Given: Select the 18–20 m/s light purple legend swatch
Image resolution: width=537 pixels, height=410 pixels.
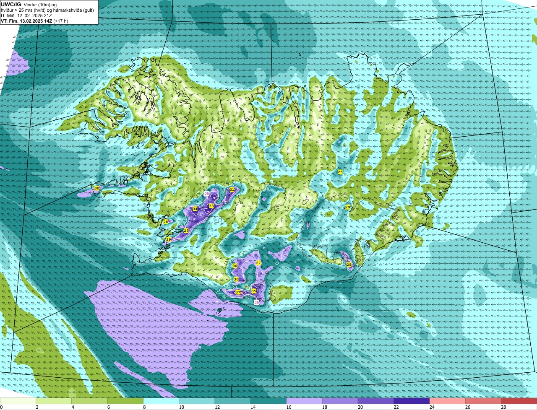Looking at the screenshot, I should (340, 401).
